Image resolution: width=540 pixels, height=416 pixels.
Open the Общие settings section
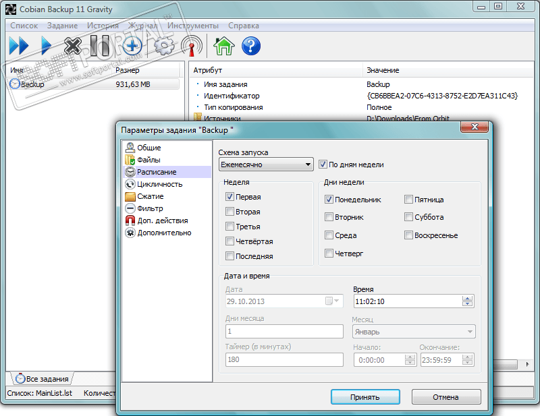(x=148, y=148)
